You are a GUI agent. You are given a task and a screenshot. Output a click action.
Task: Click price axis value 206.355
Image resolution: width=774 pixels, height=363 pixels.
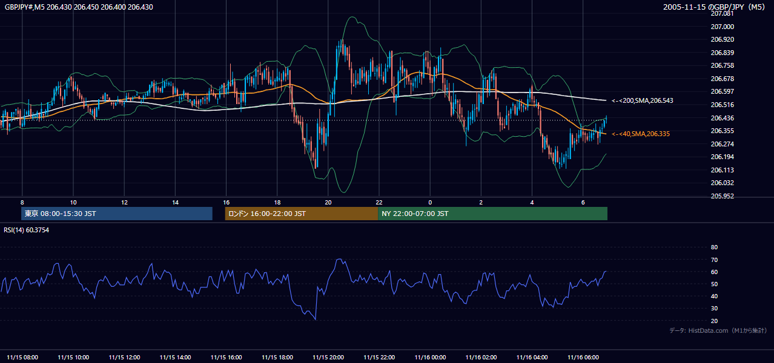point(723,131)
